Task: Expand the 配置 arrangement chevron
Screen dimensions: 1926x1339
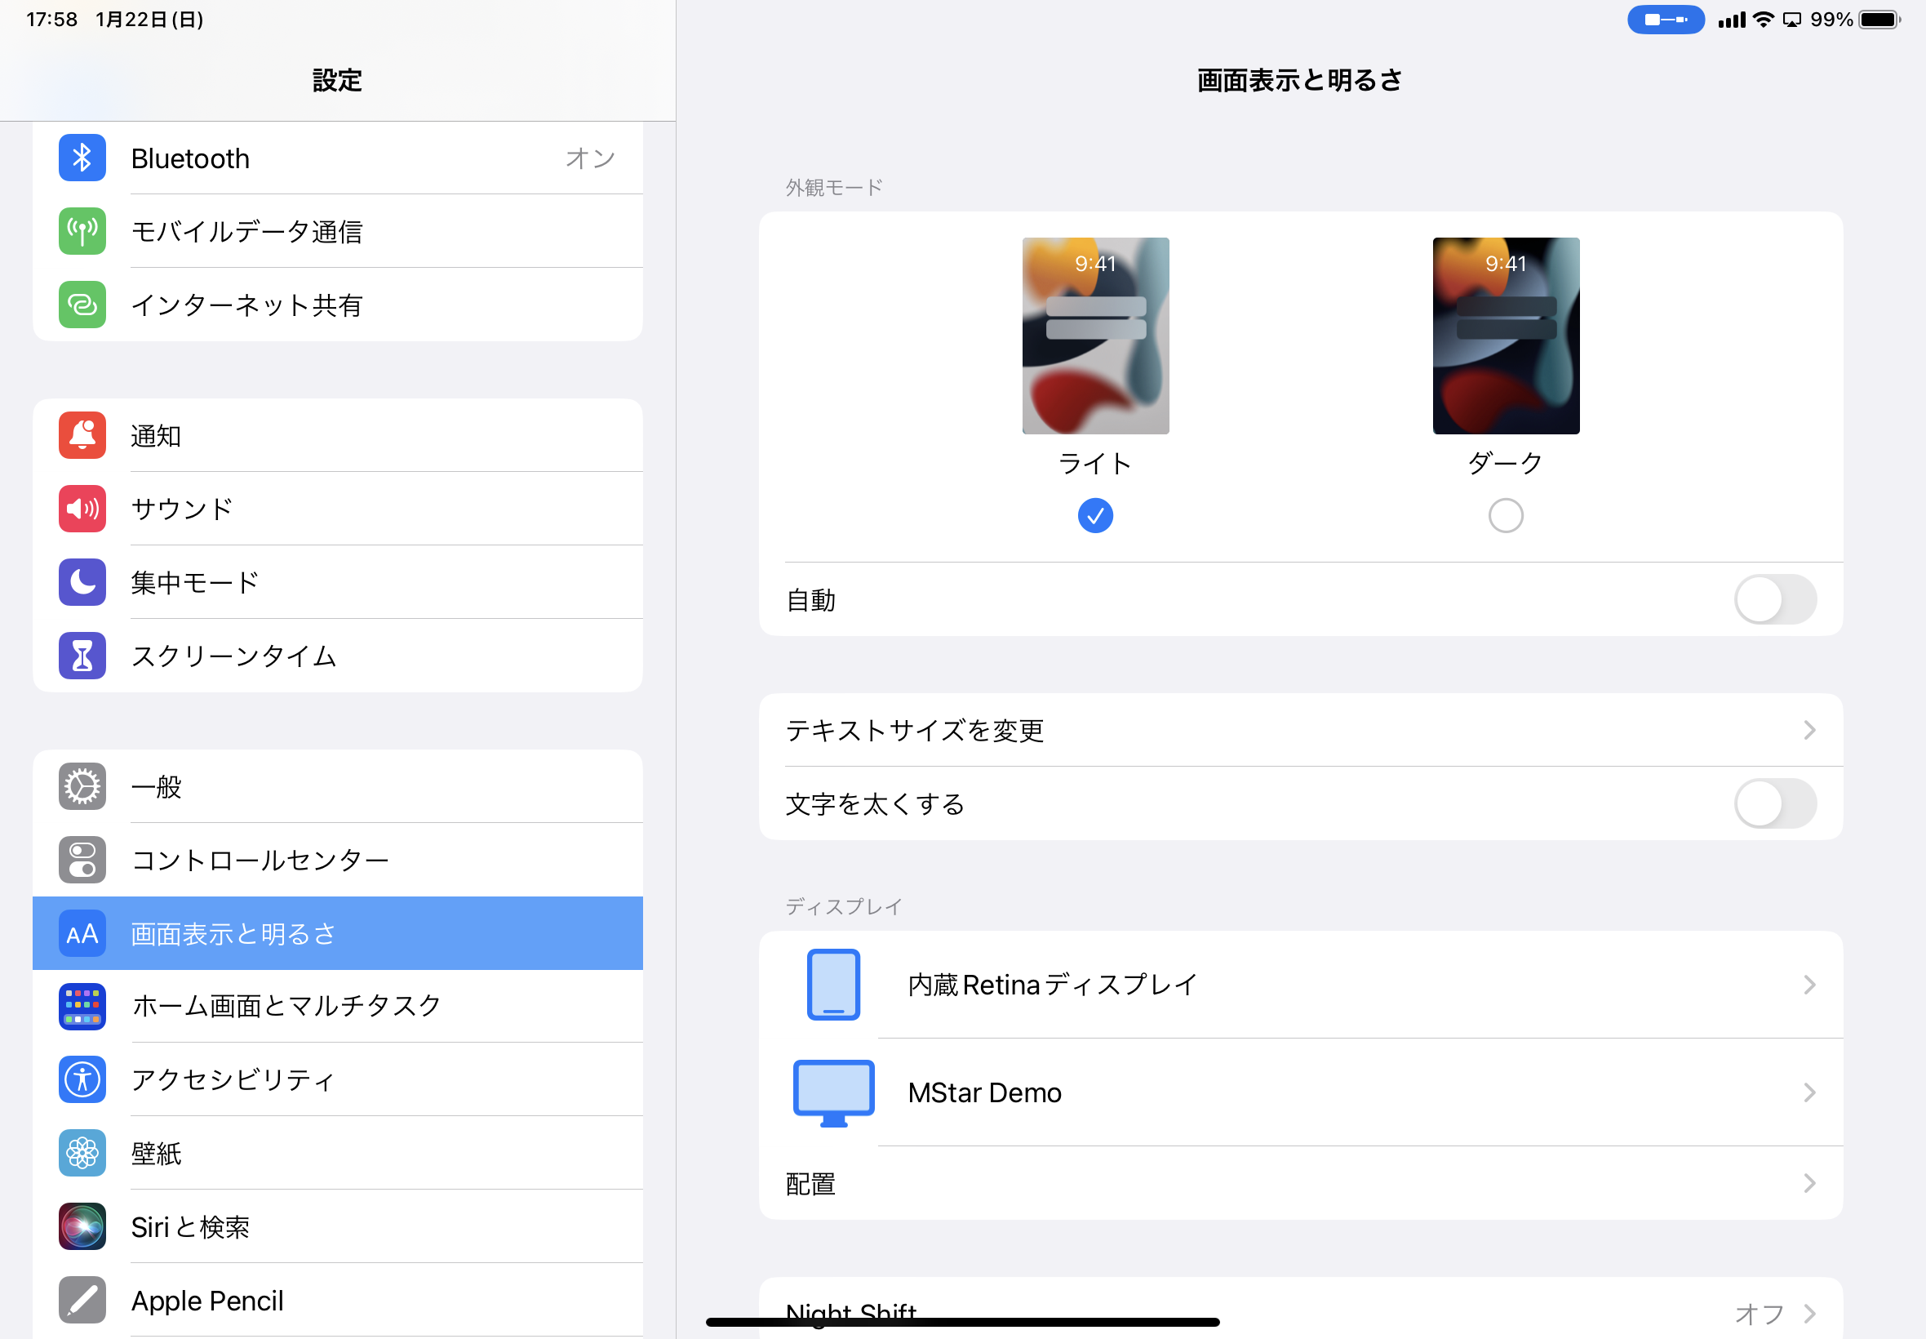Action: (1808, 1183)
